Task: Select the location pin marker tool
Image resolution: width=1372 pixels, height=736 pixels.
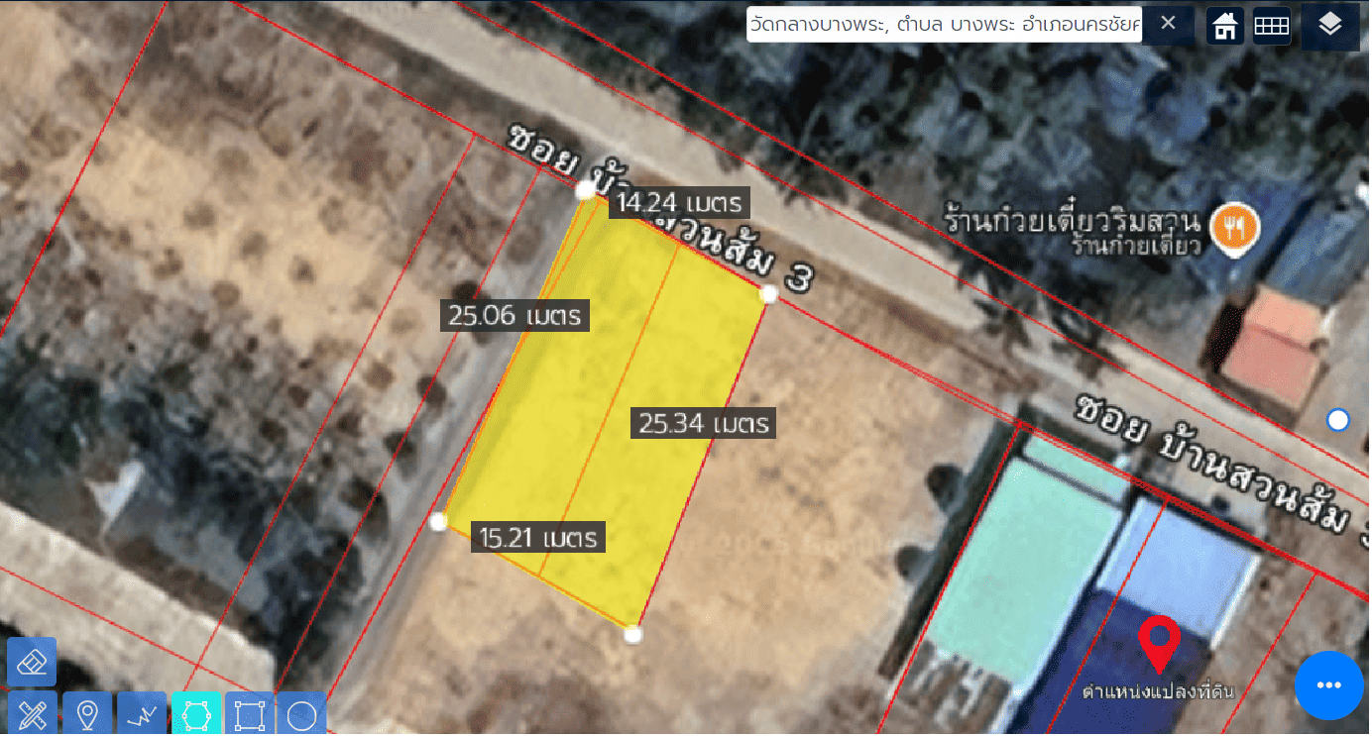Action: [87, 713]
